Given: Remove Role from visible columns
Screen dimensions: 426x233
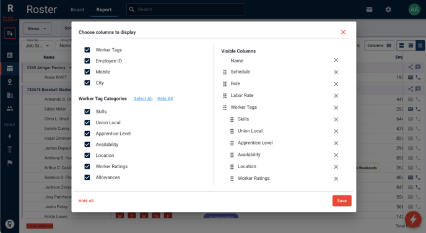Looking at the screenshot, I should (x=336, y=84).
